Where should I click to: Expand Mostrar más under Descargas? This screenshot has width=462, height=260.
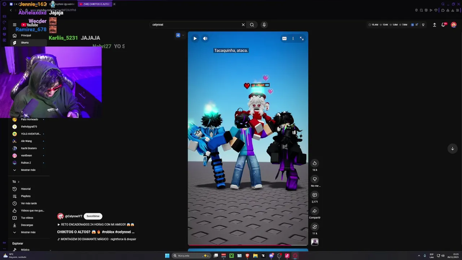[x=28, y=232]
